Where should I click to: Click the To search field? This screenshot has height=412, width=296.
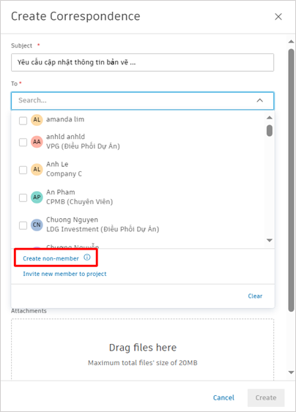[142, 101]
